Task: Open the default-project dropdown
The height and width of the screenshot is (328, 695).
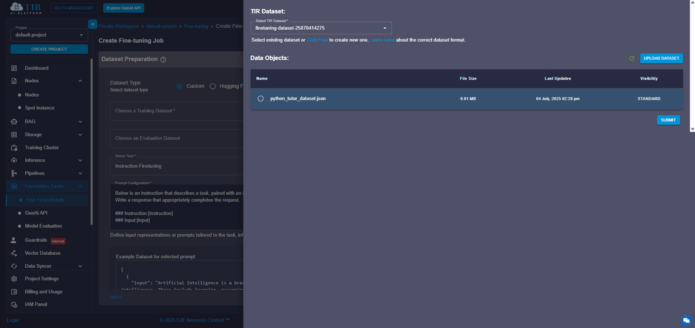Action: (x=49, y=35)
